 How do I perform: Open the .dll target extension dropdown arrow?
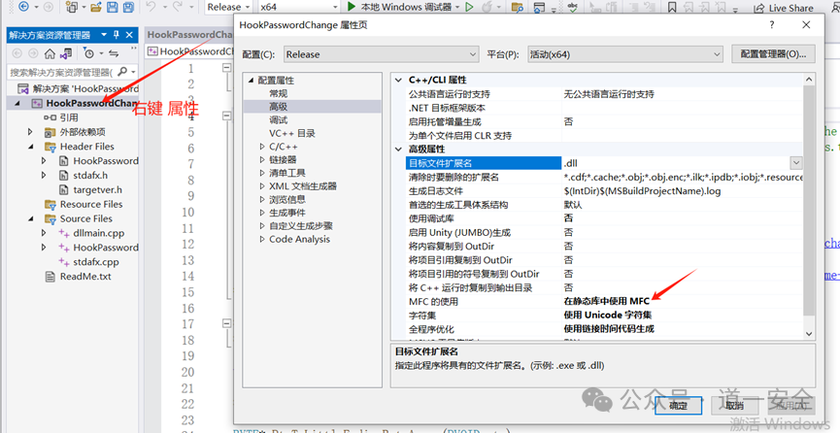click(796, 163)
